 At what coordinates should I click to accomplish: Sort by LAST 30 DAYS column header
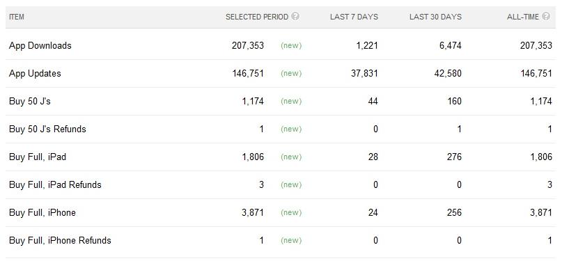[435, 17]
